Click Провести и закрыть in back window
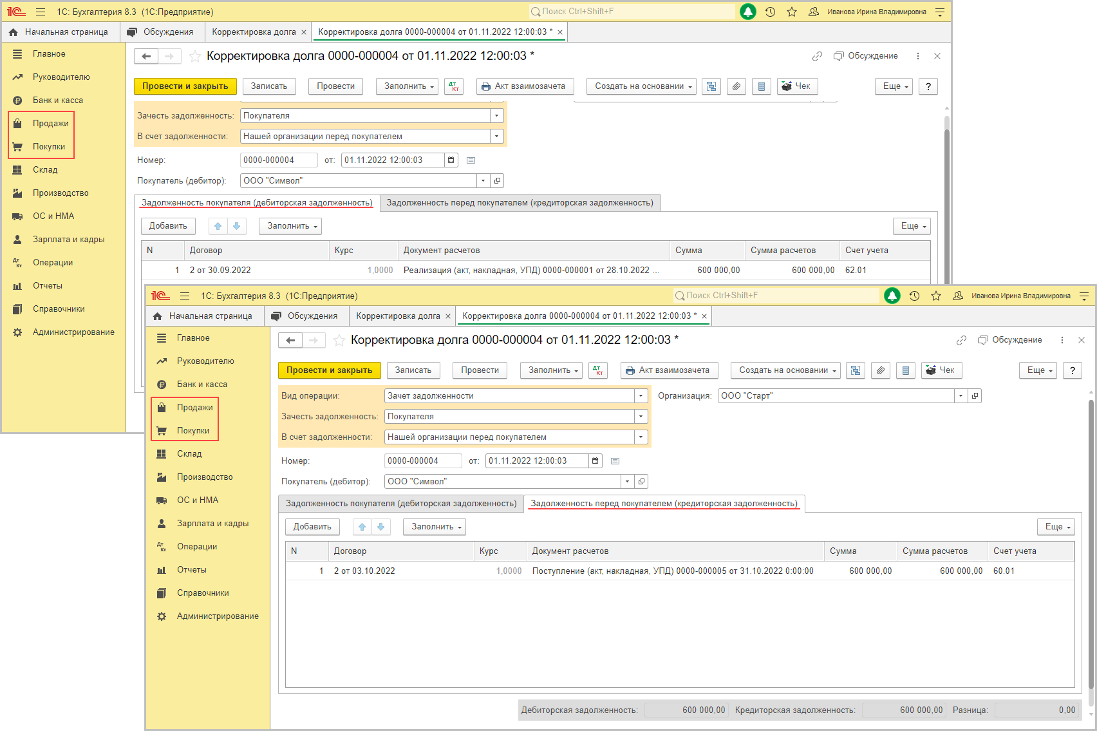The height and width of the screenshot is (731, 1097). coord(185,86)
